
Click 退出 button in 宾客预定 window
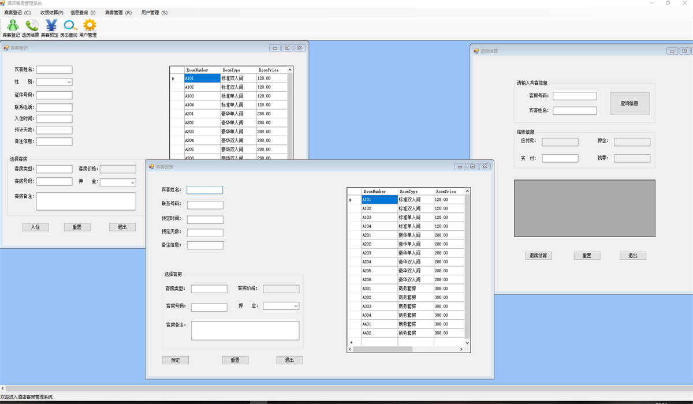click(289, 360)
